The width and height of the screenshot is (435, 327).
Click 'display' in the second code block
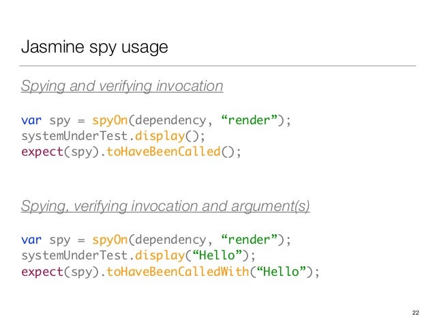click(160, 256)
